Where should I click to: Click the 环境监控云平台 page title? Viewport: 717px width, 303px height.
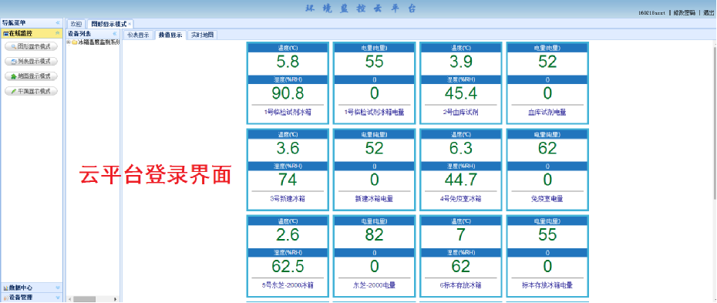point(362,8)
